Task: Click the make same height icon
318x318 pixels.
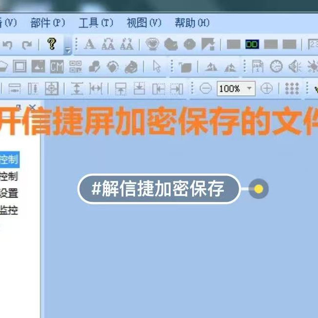Action: coord(33,89)
